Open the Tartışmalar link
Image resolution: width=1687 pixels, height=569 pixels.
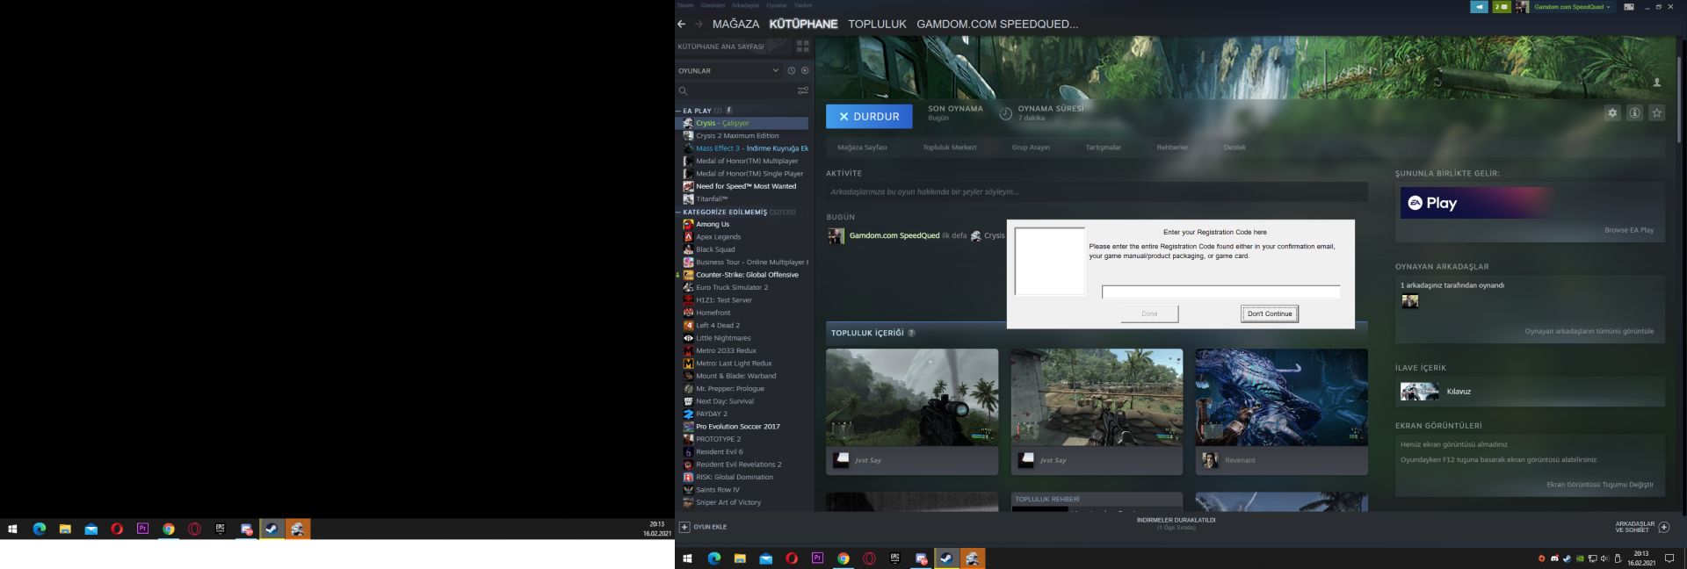point(1104,148)
